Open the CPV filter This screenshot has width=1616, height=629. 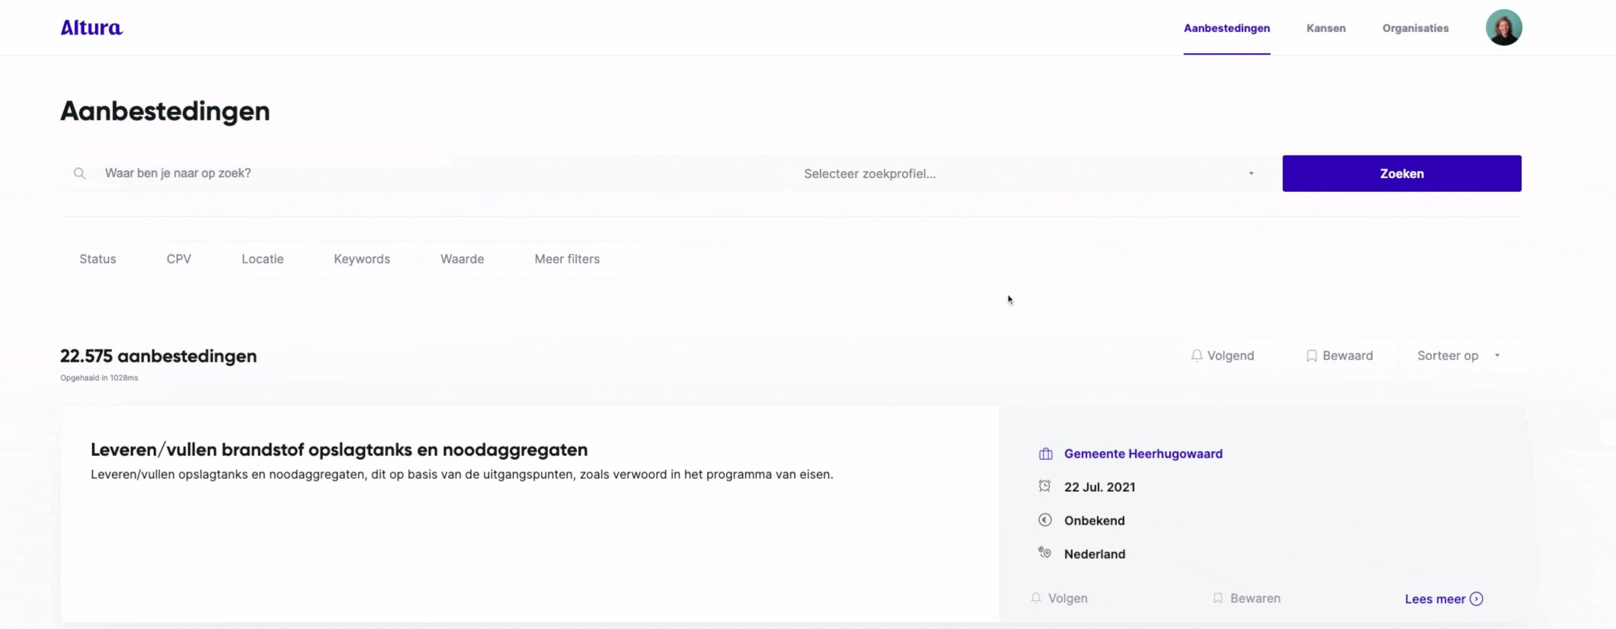coord(179,259)
